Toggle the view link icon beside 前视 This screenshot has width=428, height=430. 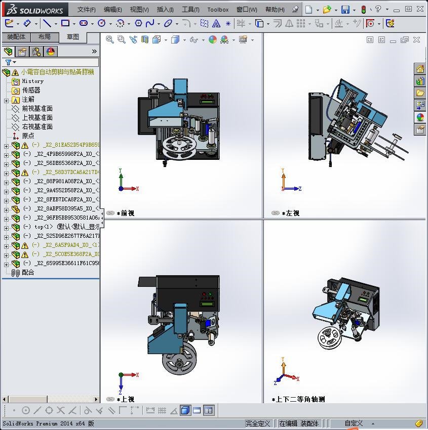(x=110, y=213)
